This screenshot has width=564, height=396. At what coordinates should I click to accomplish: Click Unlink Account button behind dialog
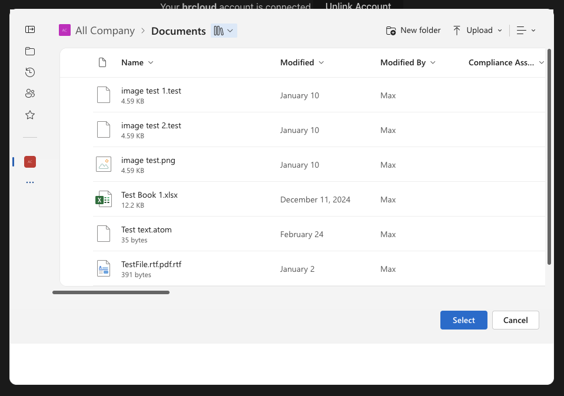[359, 6]
